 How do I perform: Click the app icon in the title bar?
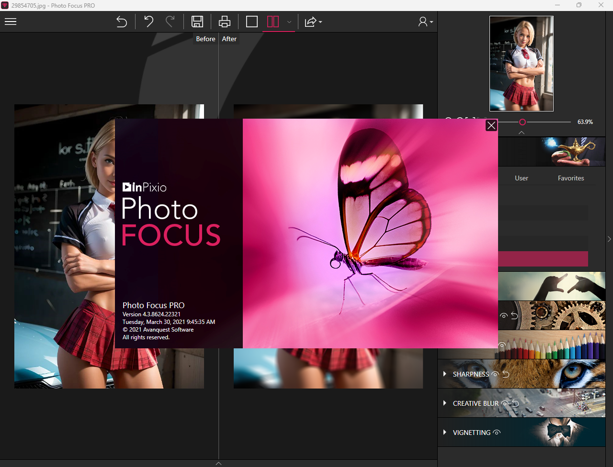click(x=5, y=5)
